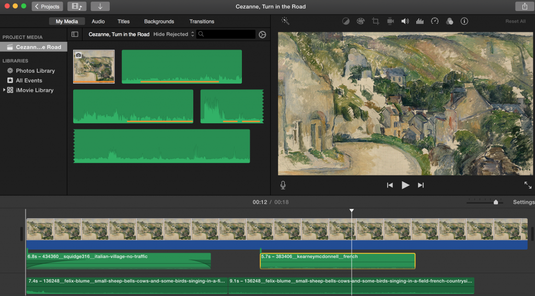Open the Backgrounds tab
Image resolution: width=535 pixels, height=296 pixels.
point(159,21)
